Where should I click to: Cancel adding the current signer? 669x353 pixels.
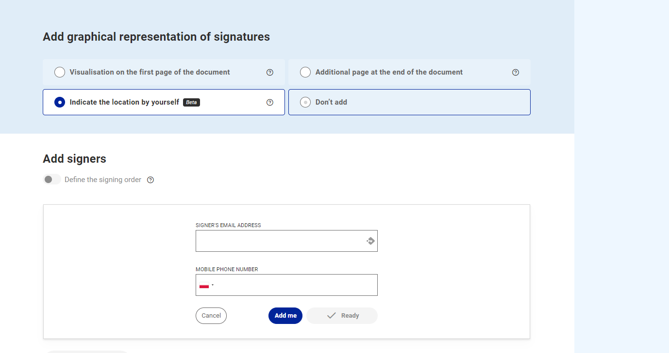(211, 315)
